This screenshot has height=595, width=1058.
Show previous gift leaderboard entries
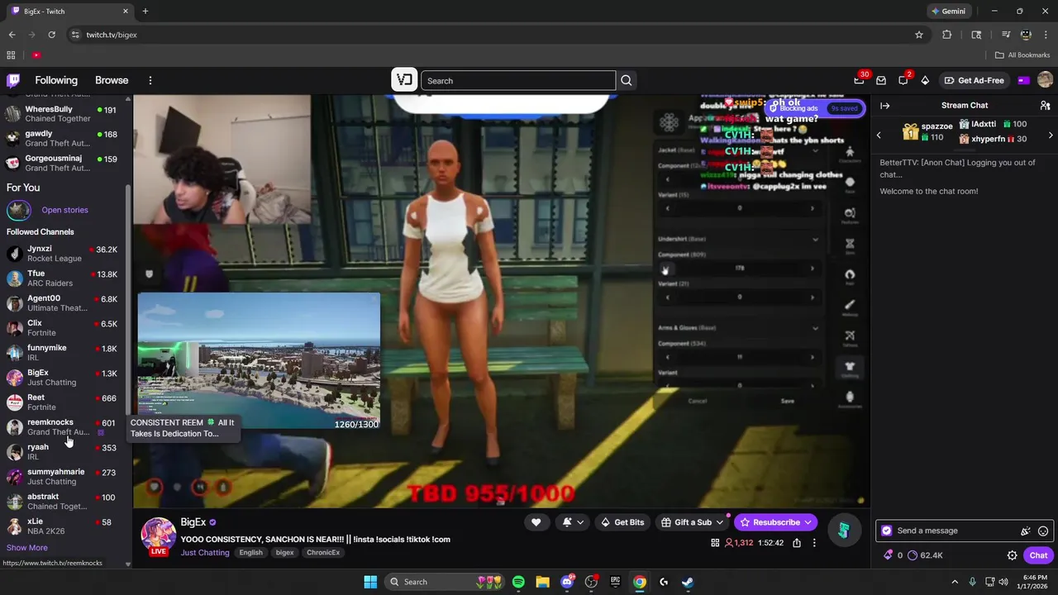[879, 136]
